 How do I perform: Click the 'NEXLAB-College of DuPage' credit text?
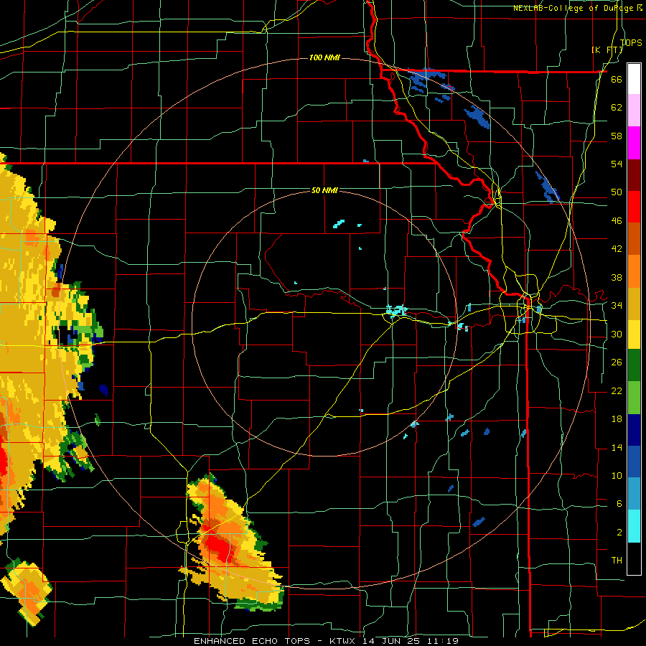pyautogui.click(x=574, y=8)
